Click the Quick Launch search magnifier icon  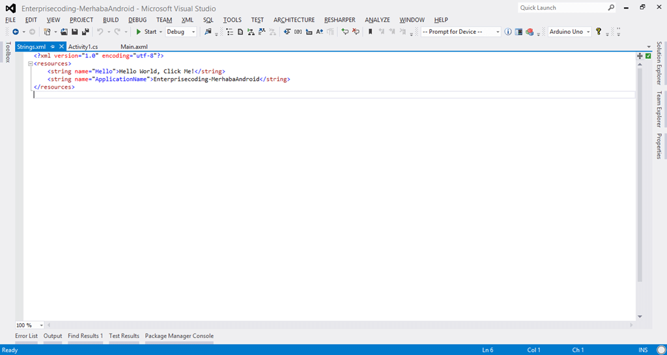pyautogui.click(x=611, y=8)
